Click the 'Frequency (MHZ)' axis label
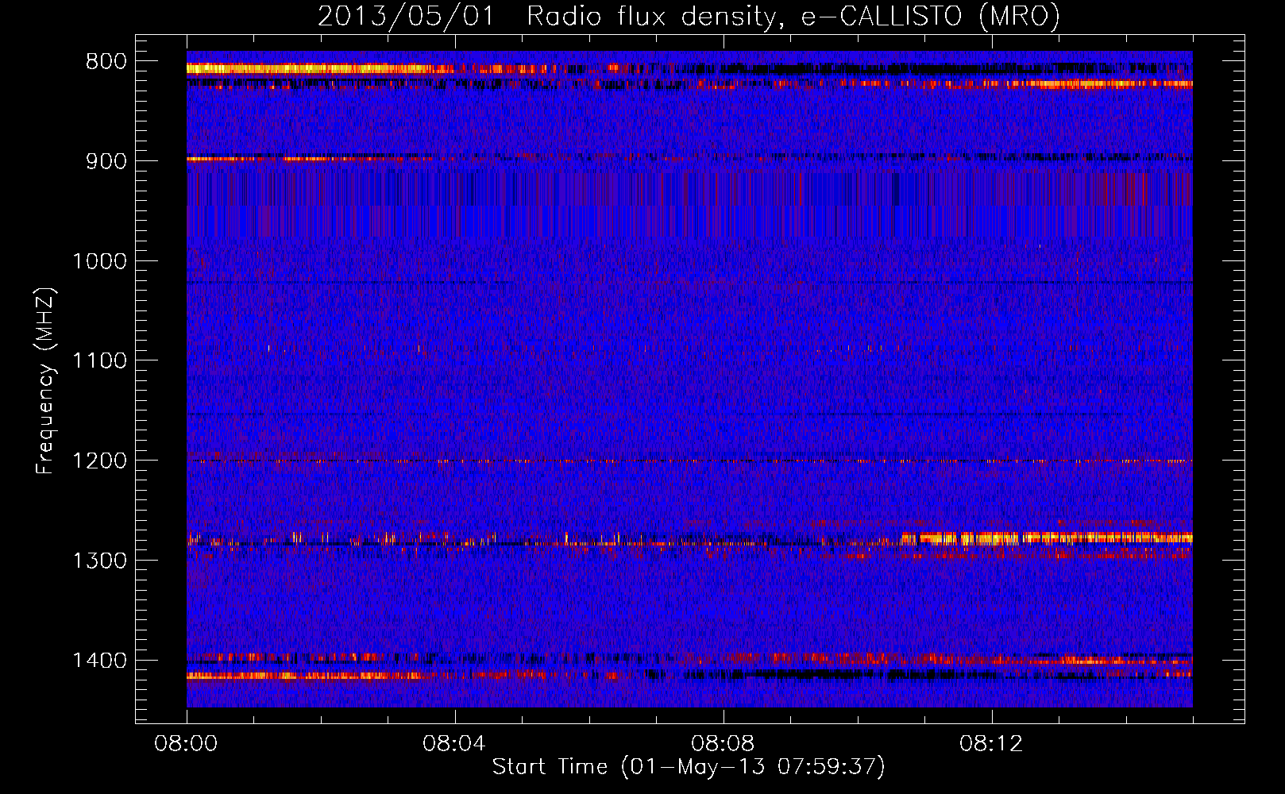This screenshot has width=1285, height=794. pyautogui.click(x=45, y=380)
